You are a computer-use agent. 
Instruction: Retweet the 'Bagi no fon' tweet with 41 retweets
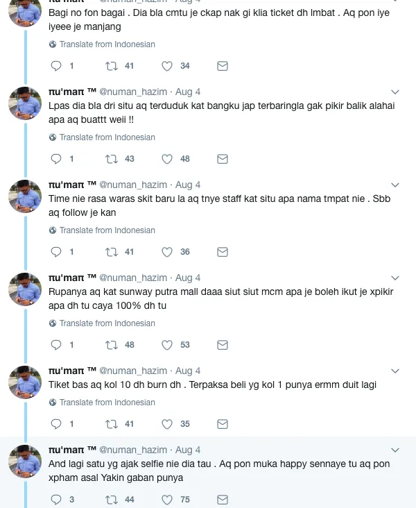click(x=110, y=66)
